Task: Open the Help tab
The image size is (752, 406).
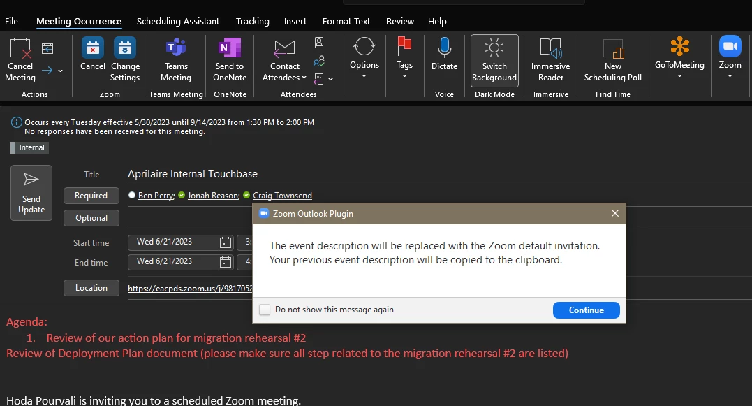Action: click(437, 21)
